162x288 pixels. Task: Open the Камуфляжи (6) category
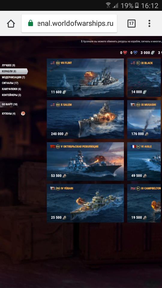(11, 89)
